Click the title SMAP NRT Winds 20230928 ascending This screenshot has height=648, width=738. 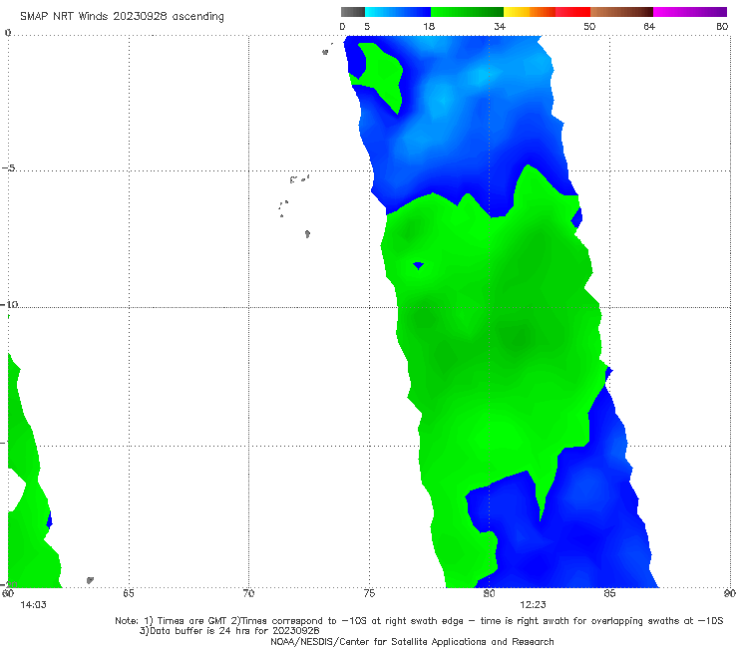[122, 17]
